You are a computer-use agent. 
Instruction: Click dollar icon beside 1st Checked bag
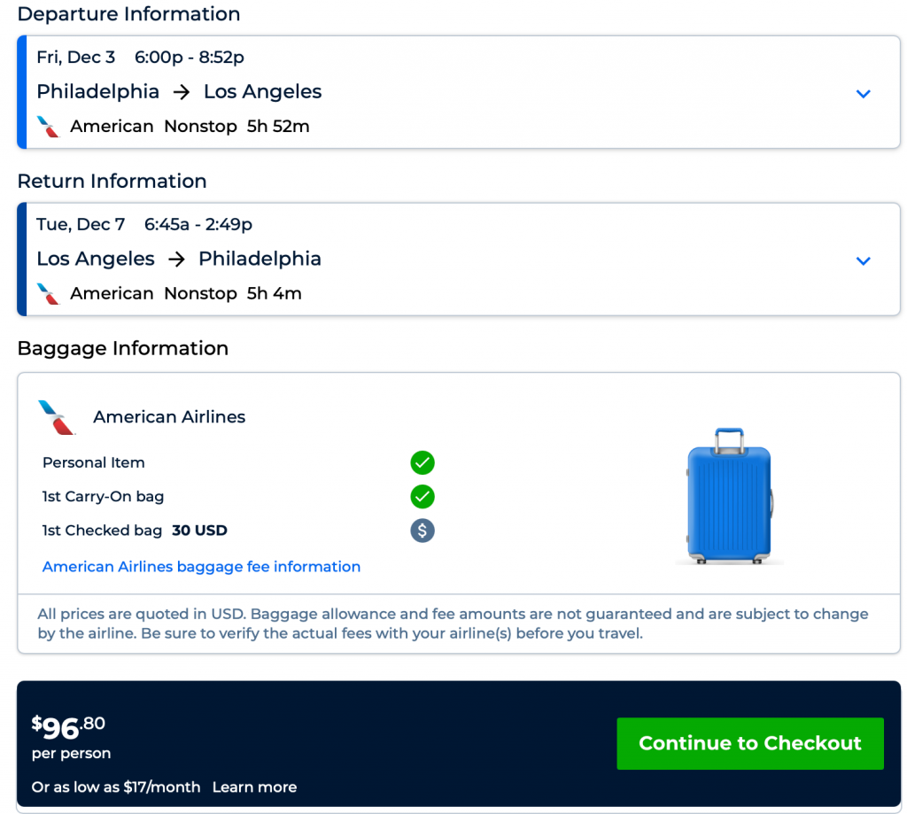click(x=422, y=531)
